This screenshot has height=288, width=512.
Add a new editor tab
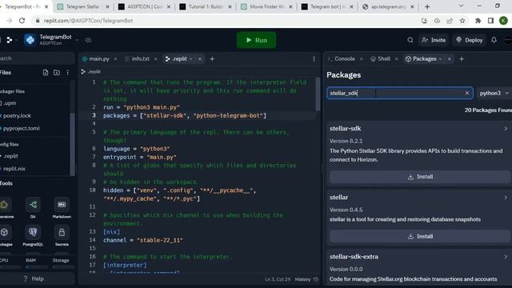click(212, 58)
